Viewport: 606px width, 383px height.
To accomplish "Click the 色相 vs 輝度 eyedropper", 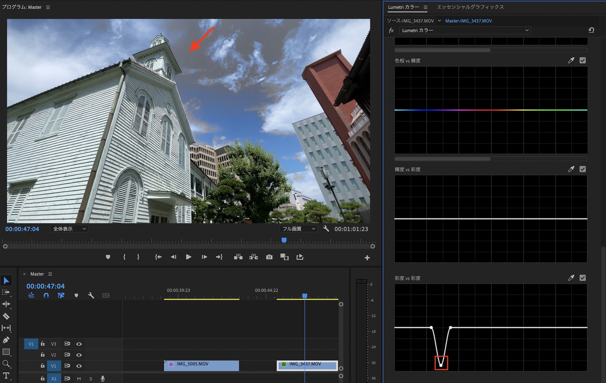I will point(571,60).
